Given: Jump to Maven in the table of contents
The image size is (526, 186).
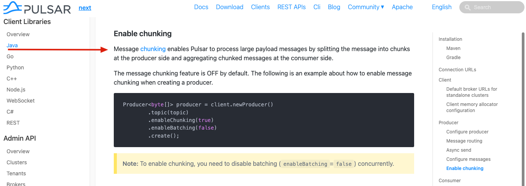Looking at the screenshot, I should tap(453, 48).
